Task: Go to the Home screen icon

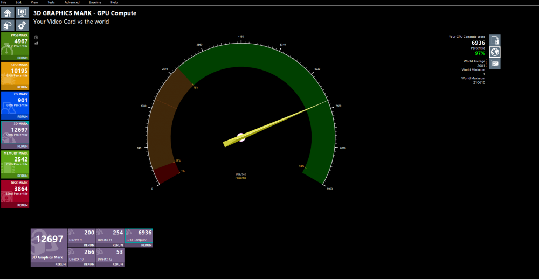Action: click(x=8, y=12)
